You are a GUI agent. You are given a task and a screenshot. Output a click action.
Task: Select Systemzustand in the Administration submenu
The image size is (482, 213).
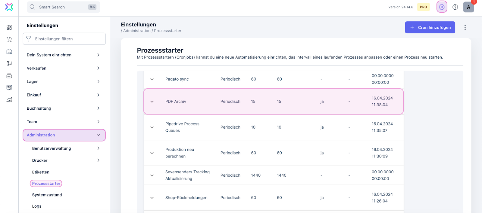point(47,195)
